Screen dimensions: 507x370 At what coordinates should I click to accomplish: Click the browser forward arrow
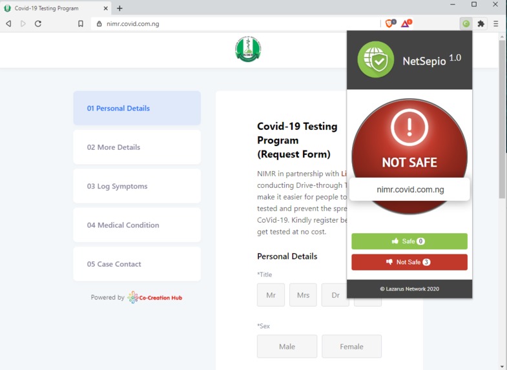(x=23, y=24)
